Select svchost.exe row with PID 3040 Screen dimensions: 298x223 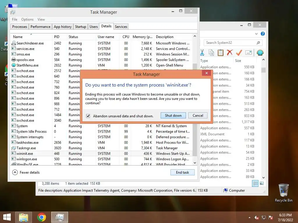click(46, 121)
